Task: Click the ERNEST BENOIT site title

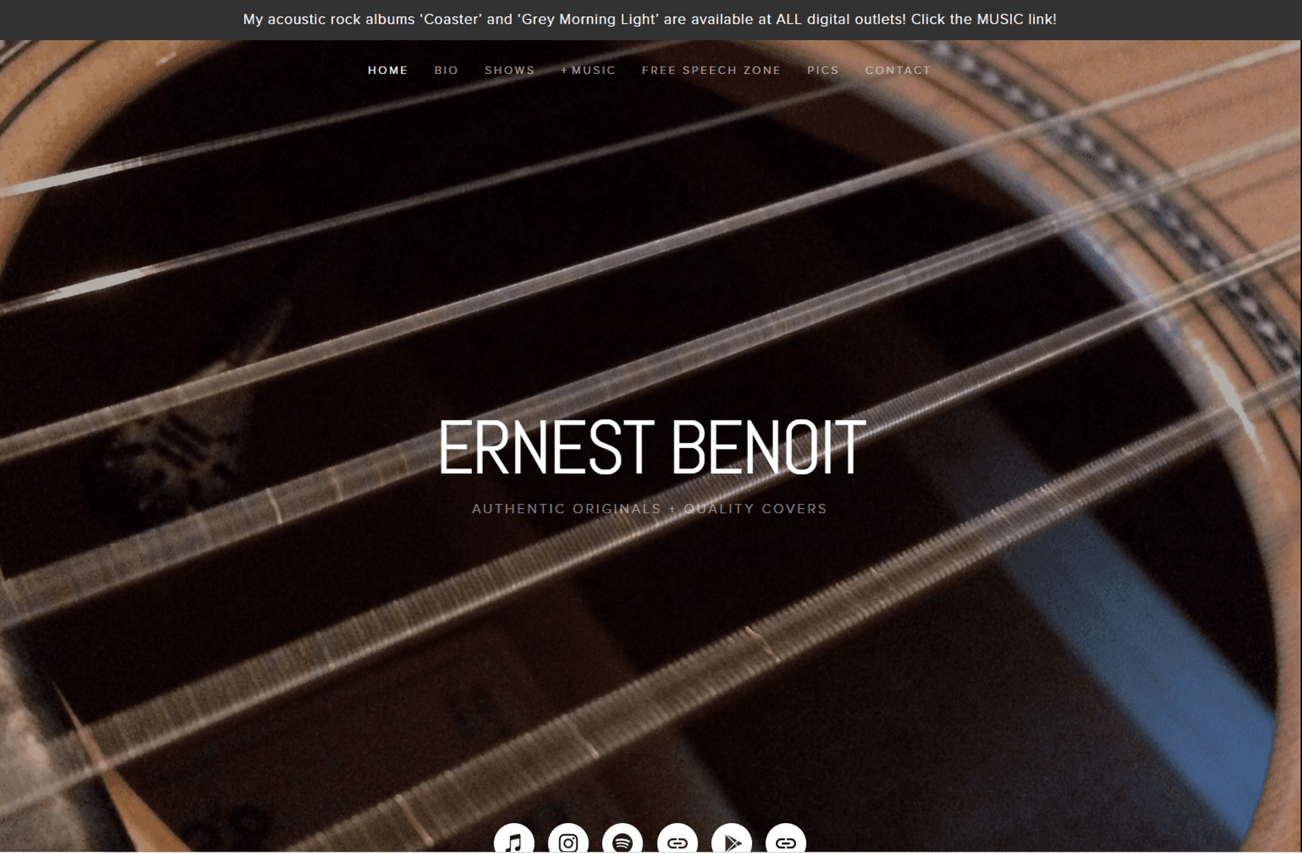Action: coord(652,447)
